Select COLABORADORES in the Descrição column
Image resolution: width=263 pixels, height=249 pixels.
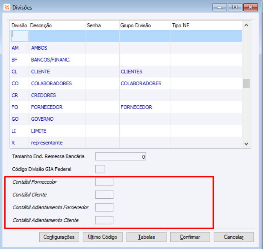point(57,83)
